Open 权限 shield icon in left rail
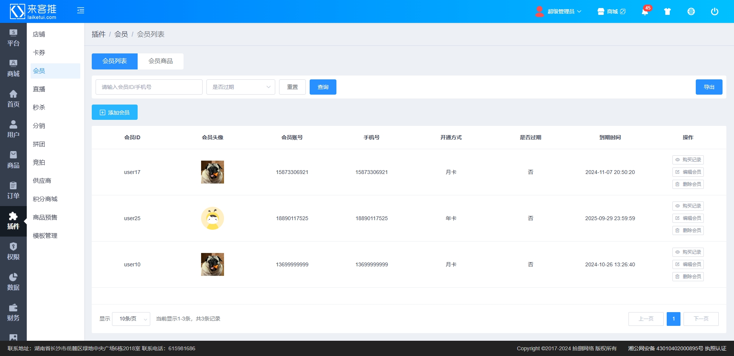734x356 pixels. tap(13, 251)
